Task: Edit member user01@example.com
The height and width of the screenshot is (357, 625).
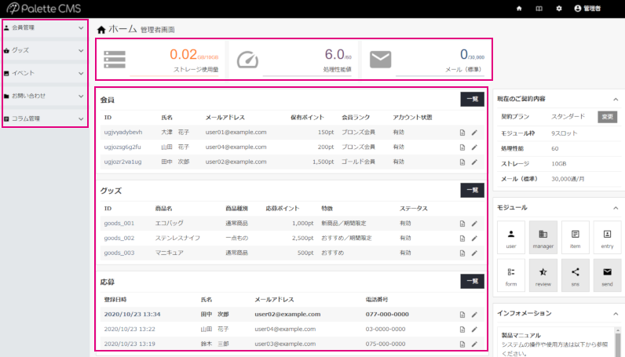Action: 474,133
